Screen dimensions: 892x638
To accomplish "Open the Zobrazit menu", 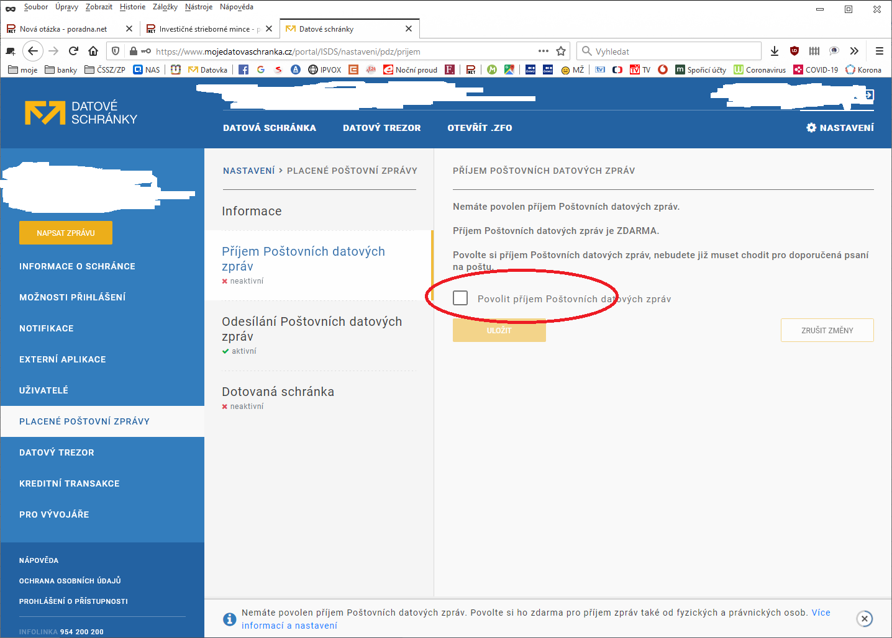I will point(99,7).
